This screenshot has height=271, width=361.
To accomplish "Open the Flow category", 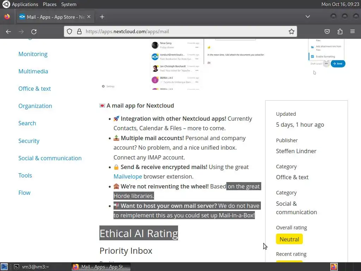I will pyautogui.click(x=24, y=193).
